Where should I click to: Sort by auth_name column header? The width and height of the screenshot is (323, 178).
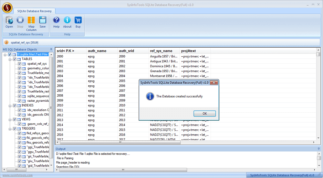[102, 51]
